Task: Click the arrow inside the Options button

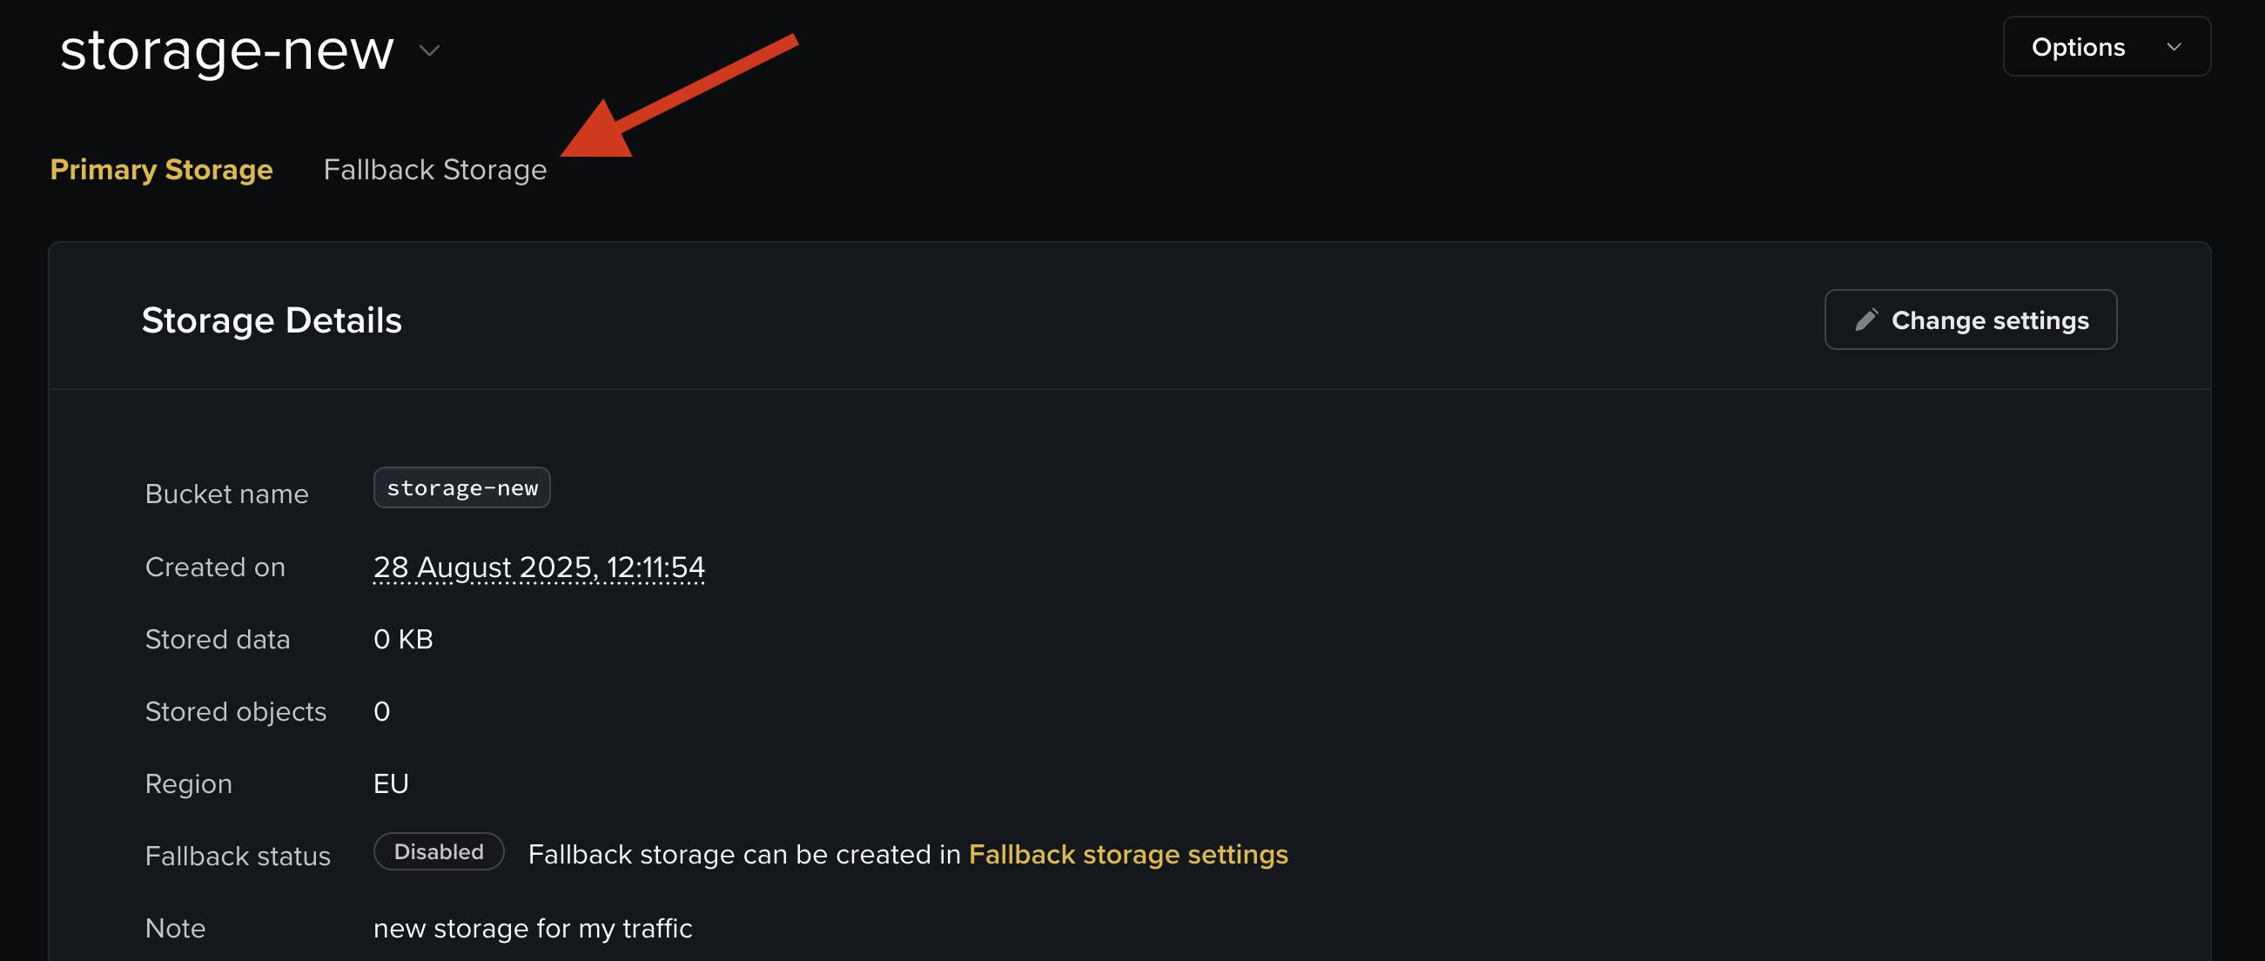Action: pyautogui.click(x=2174, y=48)
